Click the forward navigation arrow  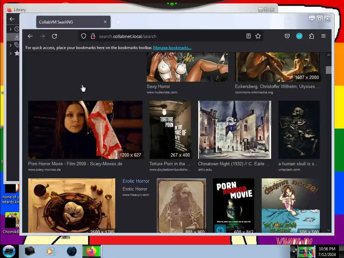coord(42,36)
